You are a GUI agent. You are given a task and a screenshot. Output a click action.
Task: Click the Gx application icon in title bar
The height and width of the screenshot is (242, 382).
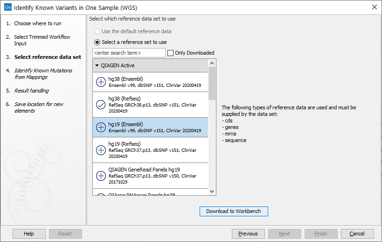coord(7,8)
